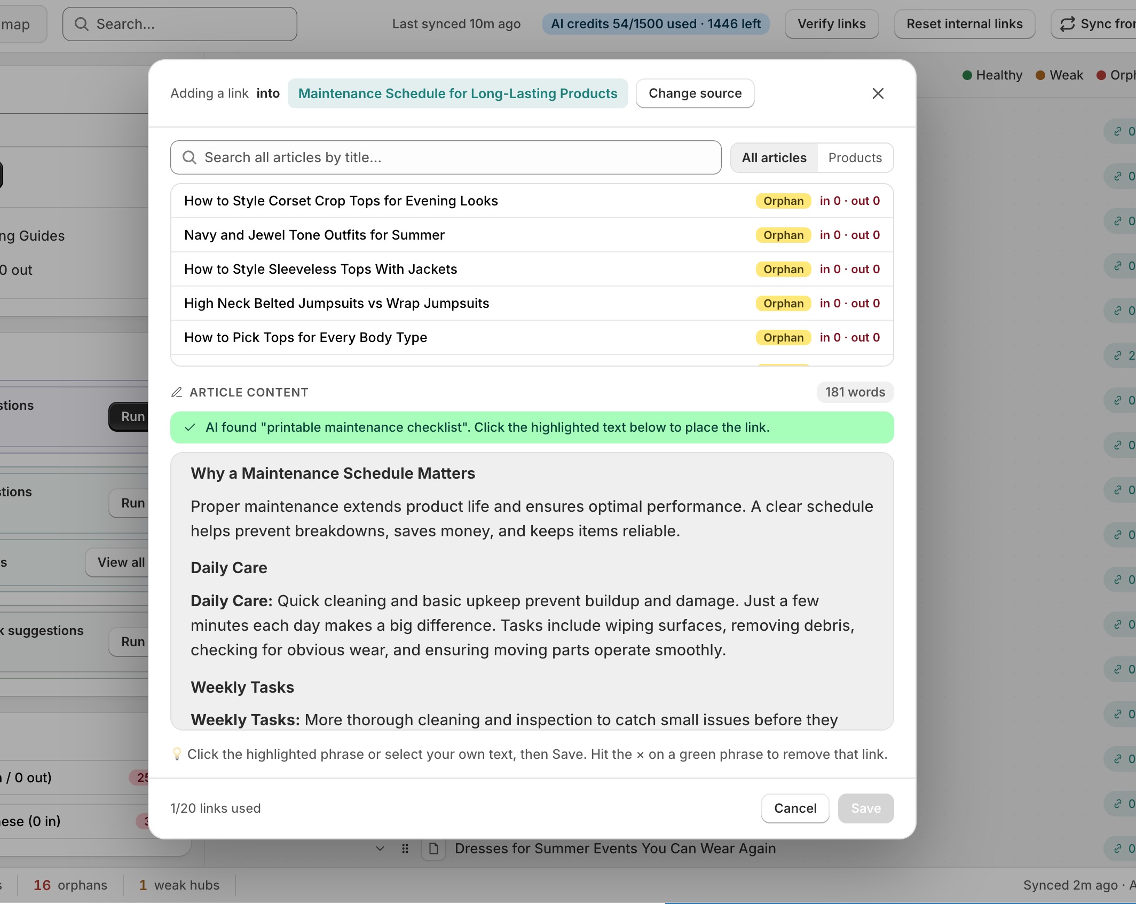Click document icon on Dresses for Summer row
Screen dimensions: 1136x904
pyautogui.click(x=433, y=849)
